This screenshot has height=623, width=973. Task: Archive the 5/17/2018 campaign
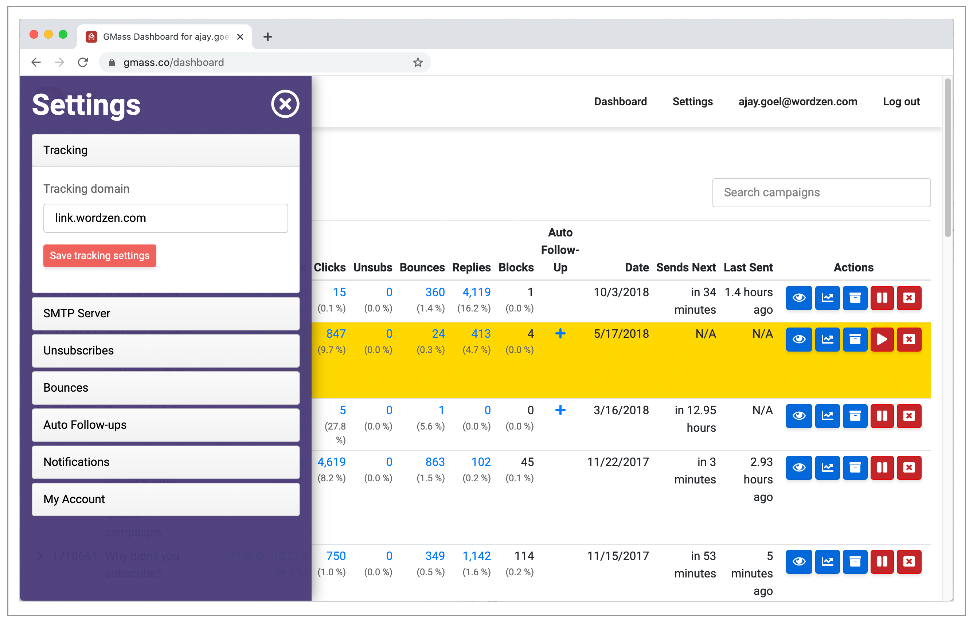(854, 339)
